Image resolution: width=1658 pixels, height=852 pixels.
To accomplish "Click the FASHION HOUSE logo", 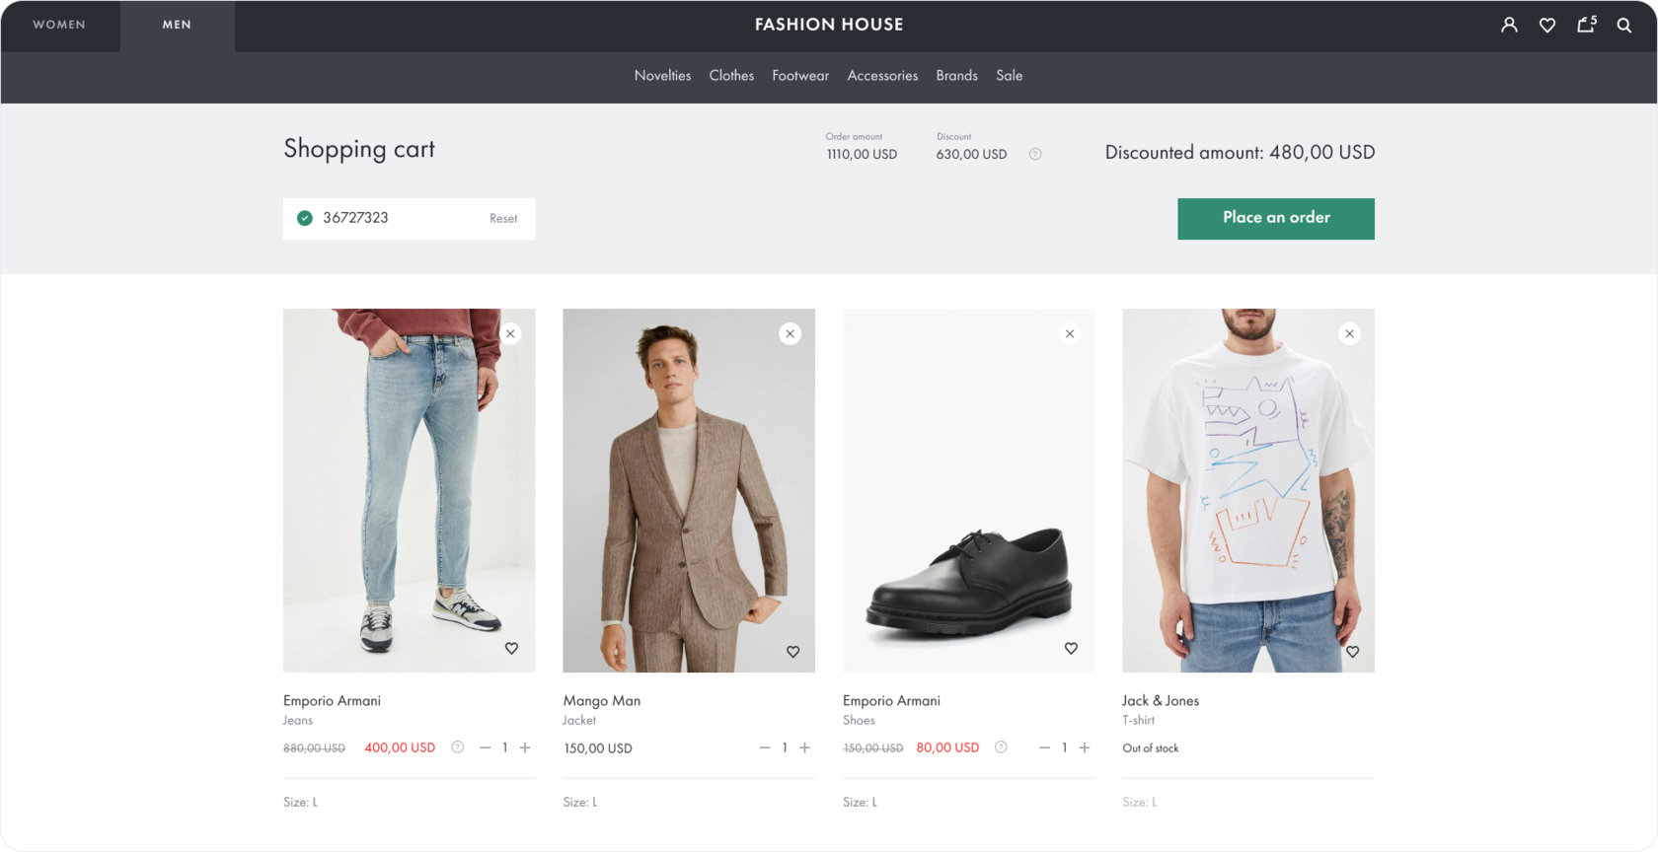I will coord(829,25).
